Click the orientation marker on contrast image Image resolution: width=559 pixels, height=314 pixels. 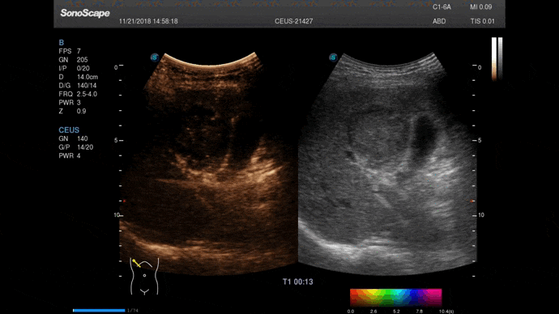coord(155,57)
